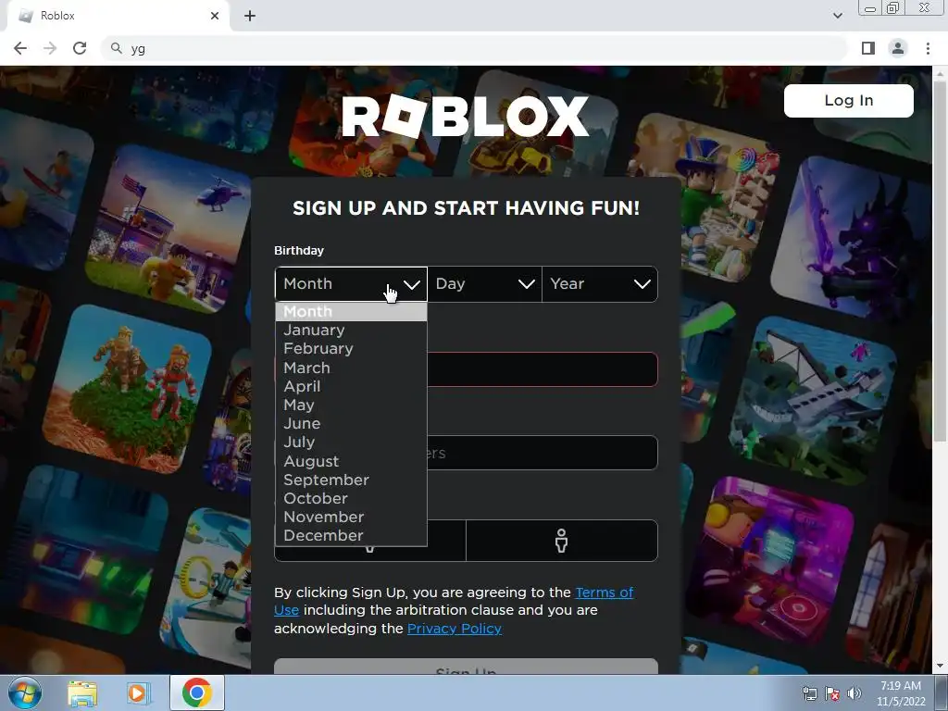Open the volume tray icon

click(x=854, y=693)
